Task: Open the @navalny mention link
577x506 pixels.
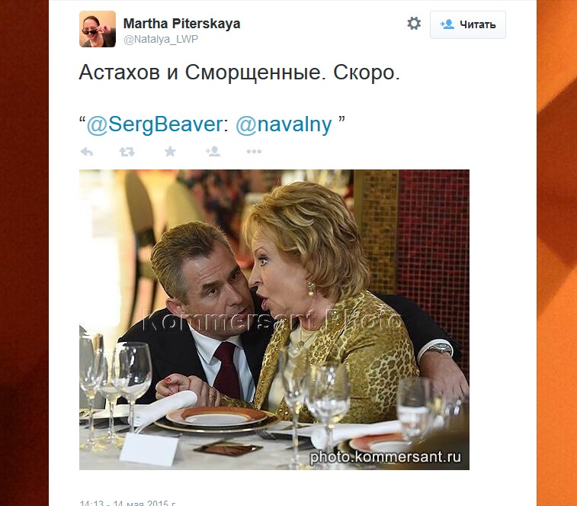Action: 284,124
